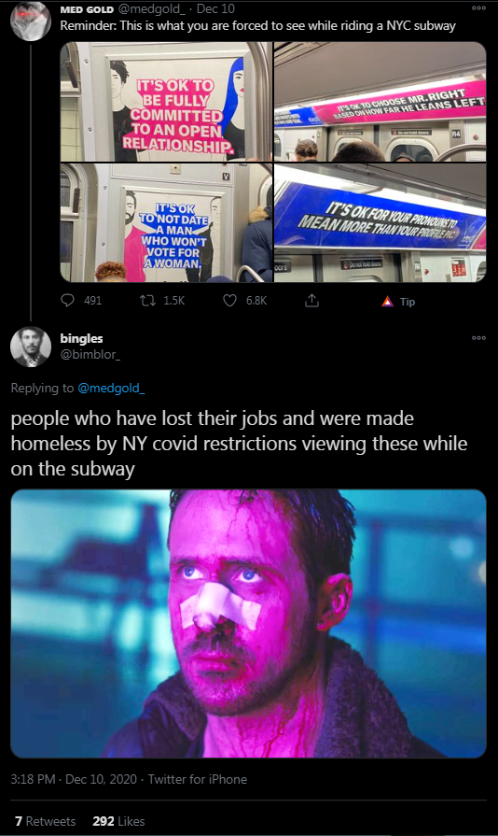The width and height of the screenshot is (498, 836).
Task: Open the open relationship ad photo
Action: (166, 101)
